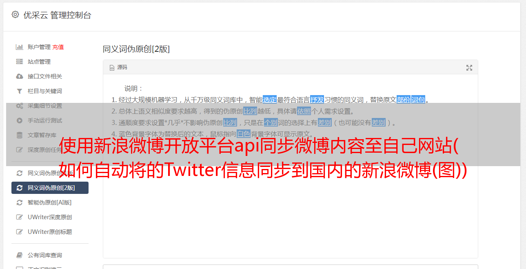Screen dimensions: 526x269
Task: Click highlighted replacement word 抒发
Action: click(x=317, y=100)
